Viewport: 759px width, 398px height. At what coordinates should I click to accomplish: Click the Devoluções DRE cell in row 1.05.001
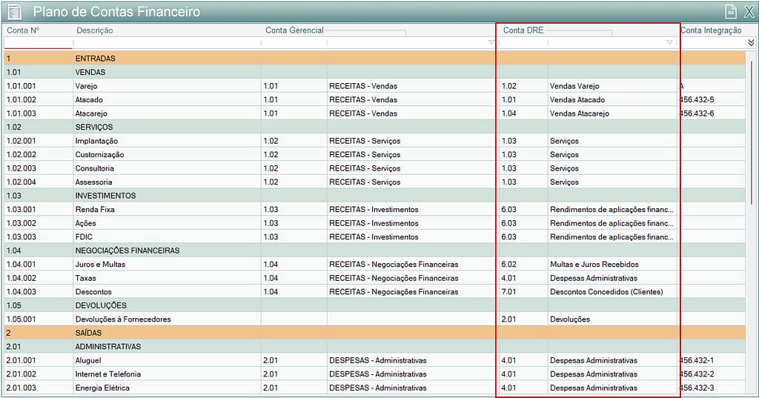pos(611,319)
